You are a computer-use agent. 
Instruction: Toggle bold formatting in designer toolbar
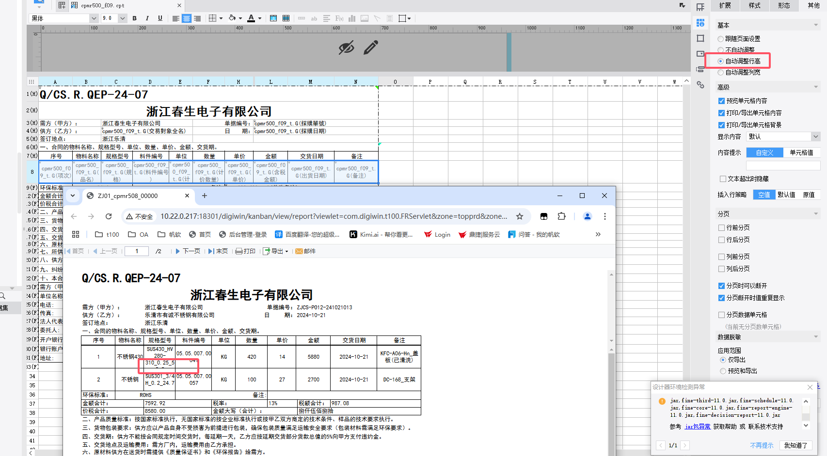point(135,18)
